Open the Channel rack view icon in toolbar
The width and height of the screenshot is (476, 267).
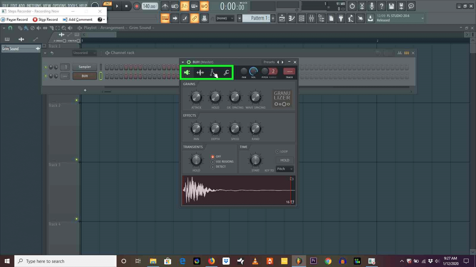click(x=302, y=18)
